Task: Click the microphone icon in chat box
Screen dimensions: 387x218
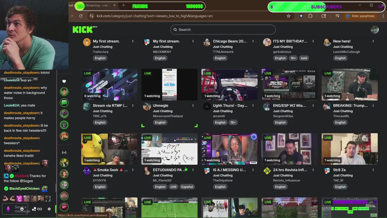Action: [8, 209]
